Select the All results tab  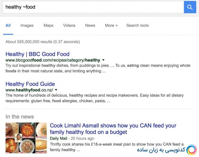point(8,25)
